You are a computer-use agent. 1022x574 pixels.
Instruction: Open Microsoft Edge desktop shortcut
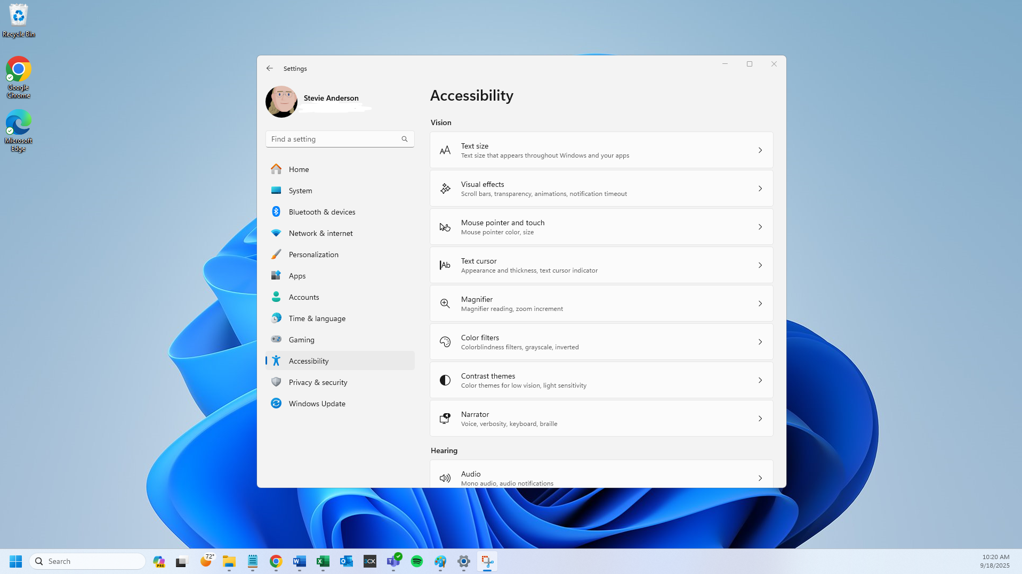point(19,131)
